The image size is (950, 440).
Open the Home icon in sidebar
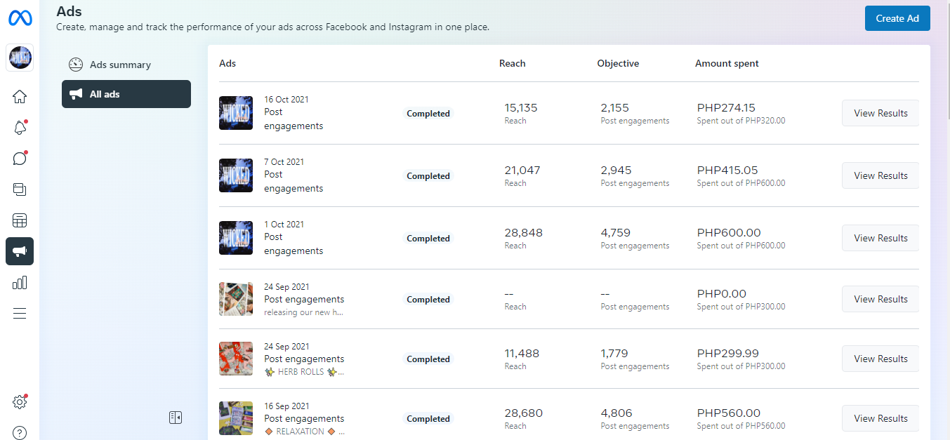tap(20, 97)
